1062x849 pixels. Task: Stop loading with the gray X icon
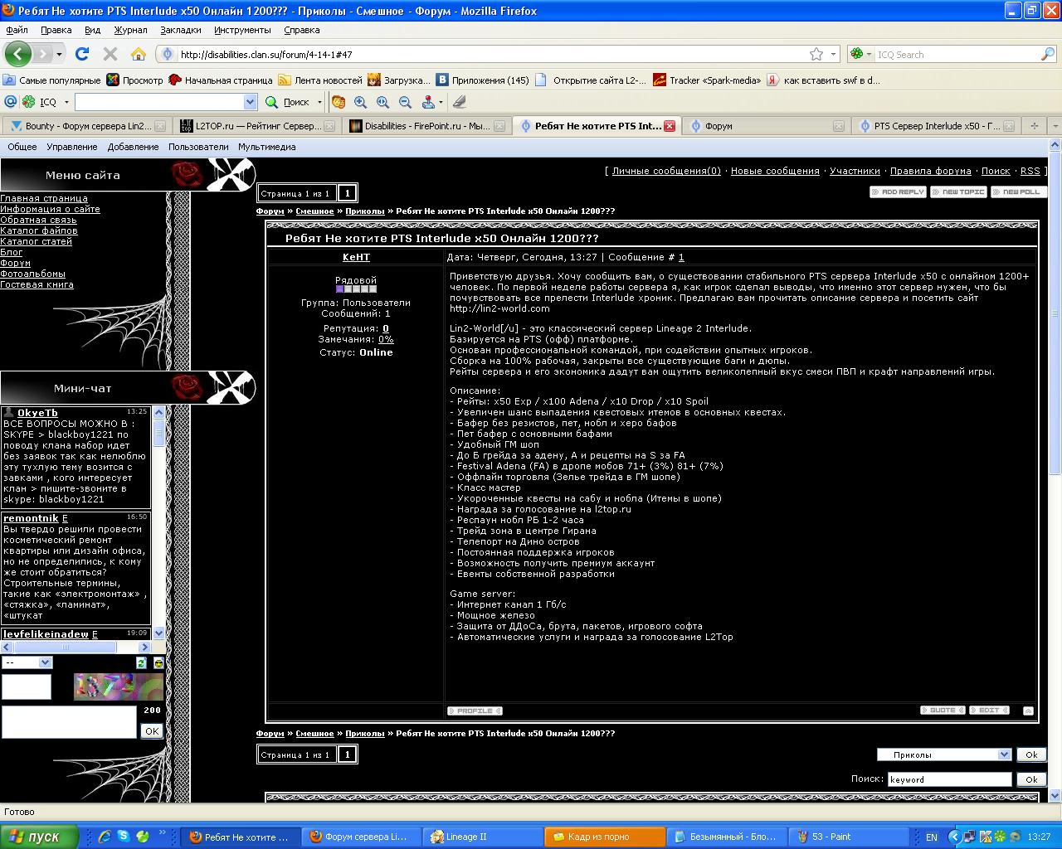(x=110, y=54)
